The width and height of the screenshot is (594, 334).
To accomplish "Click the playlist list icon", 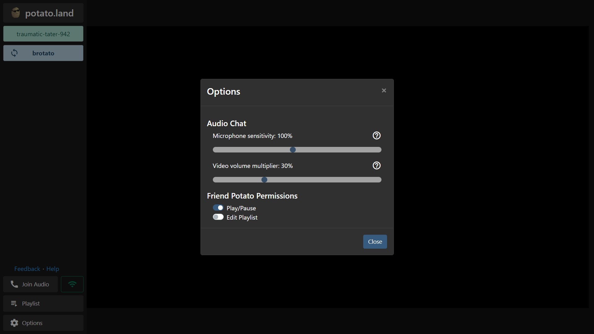I will [14, 303].
